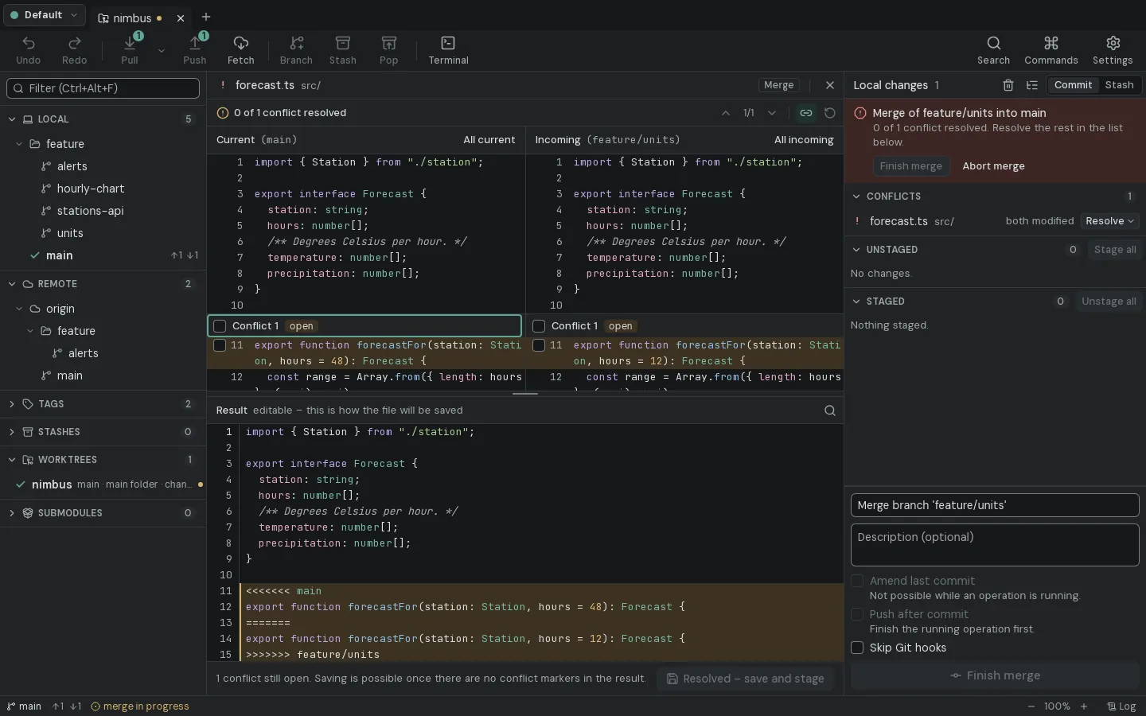
Task: Open the Log panel in status bar
Action: 1121,706
